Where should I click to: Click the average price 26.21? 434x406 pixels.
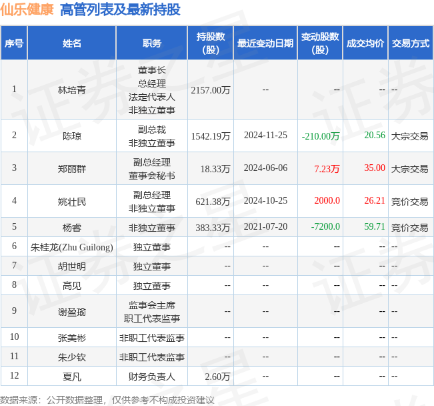click(x=375, y=200)
